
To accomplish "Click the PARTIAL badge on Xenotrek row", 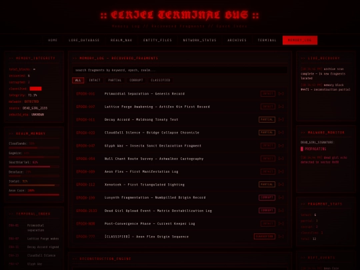I will 267,185.
